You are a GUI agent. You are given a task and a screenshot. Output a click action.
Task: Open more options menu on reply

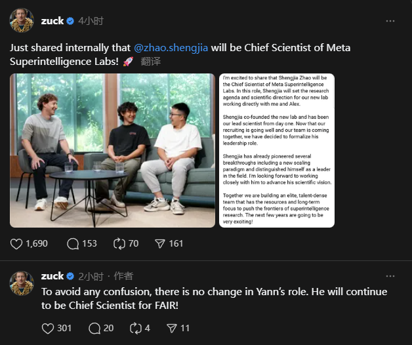point(390,276)
